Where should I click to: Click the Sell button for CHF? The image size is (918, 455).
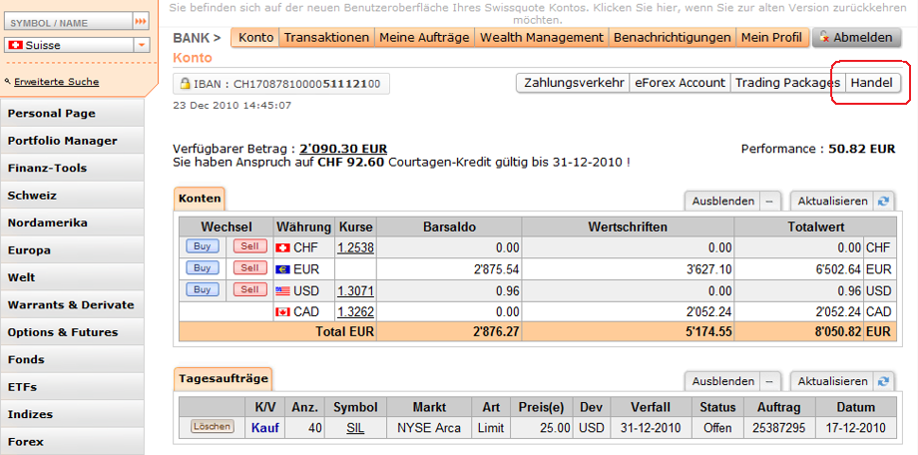250,246
